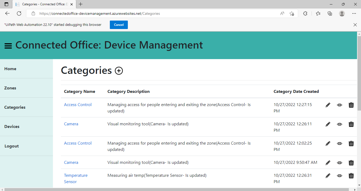Open Devices from the sidebar

click(26, 126)
